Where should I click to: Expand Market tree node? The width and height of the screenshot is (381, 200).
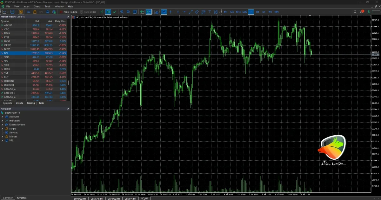(2, 137)
